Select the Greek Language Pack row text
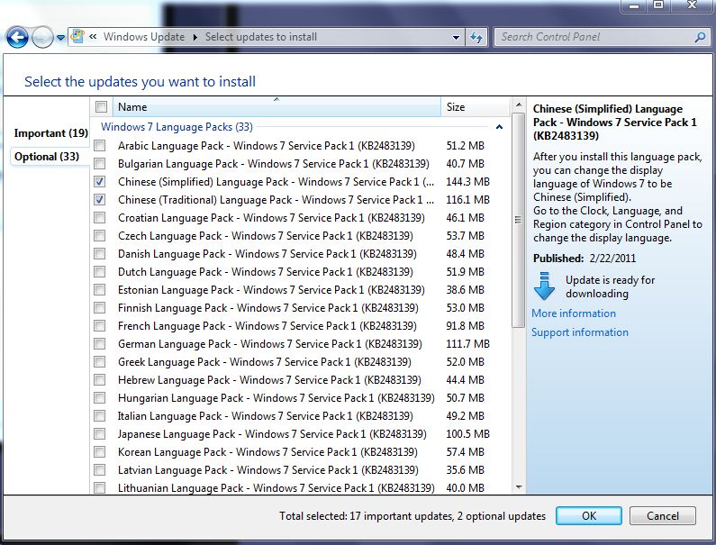The height and width of the screenshot is (545, 716). coord(265,362)
